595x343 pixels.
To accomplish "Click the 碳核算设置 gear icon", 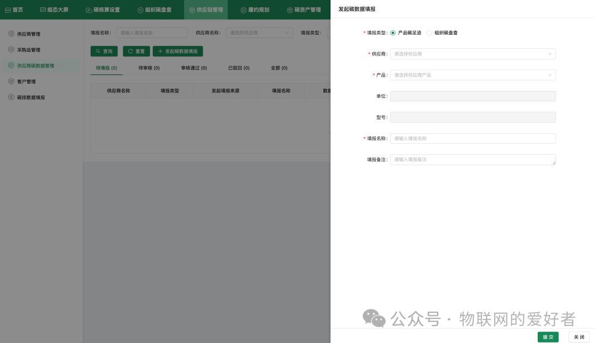I will 88,9.
